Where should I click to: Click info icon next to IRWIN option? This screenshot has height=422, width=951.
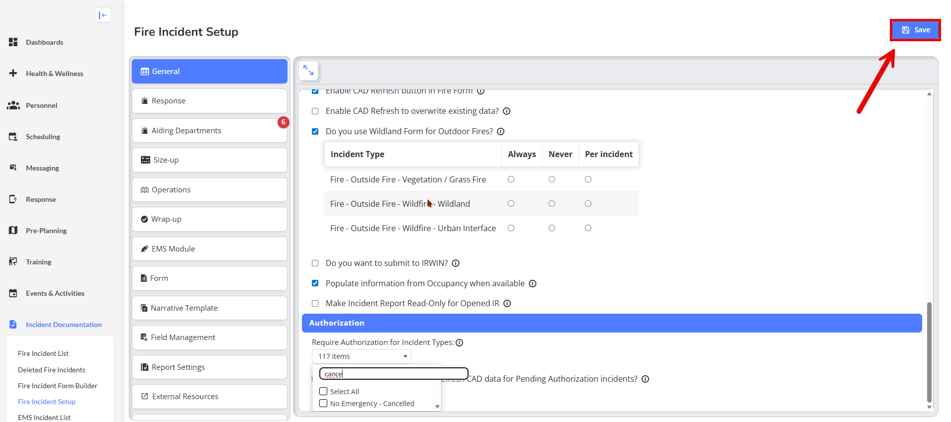[456, 263]
